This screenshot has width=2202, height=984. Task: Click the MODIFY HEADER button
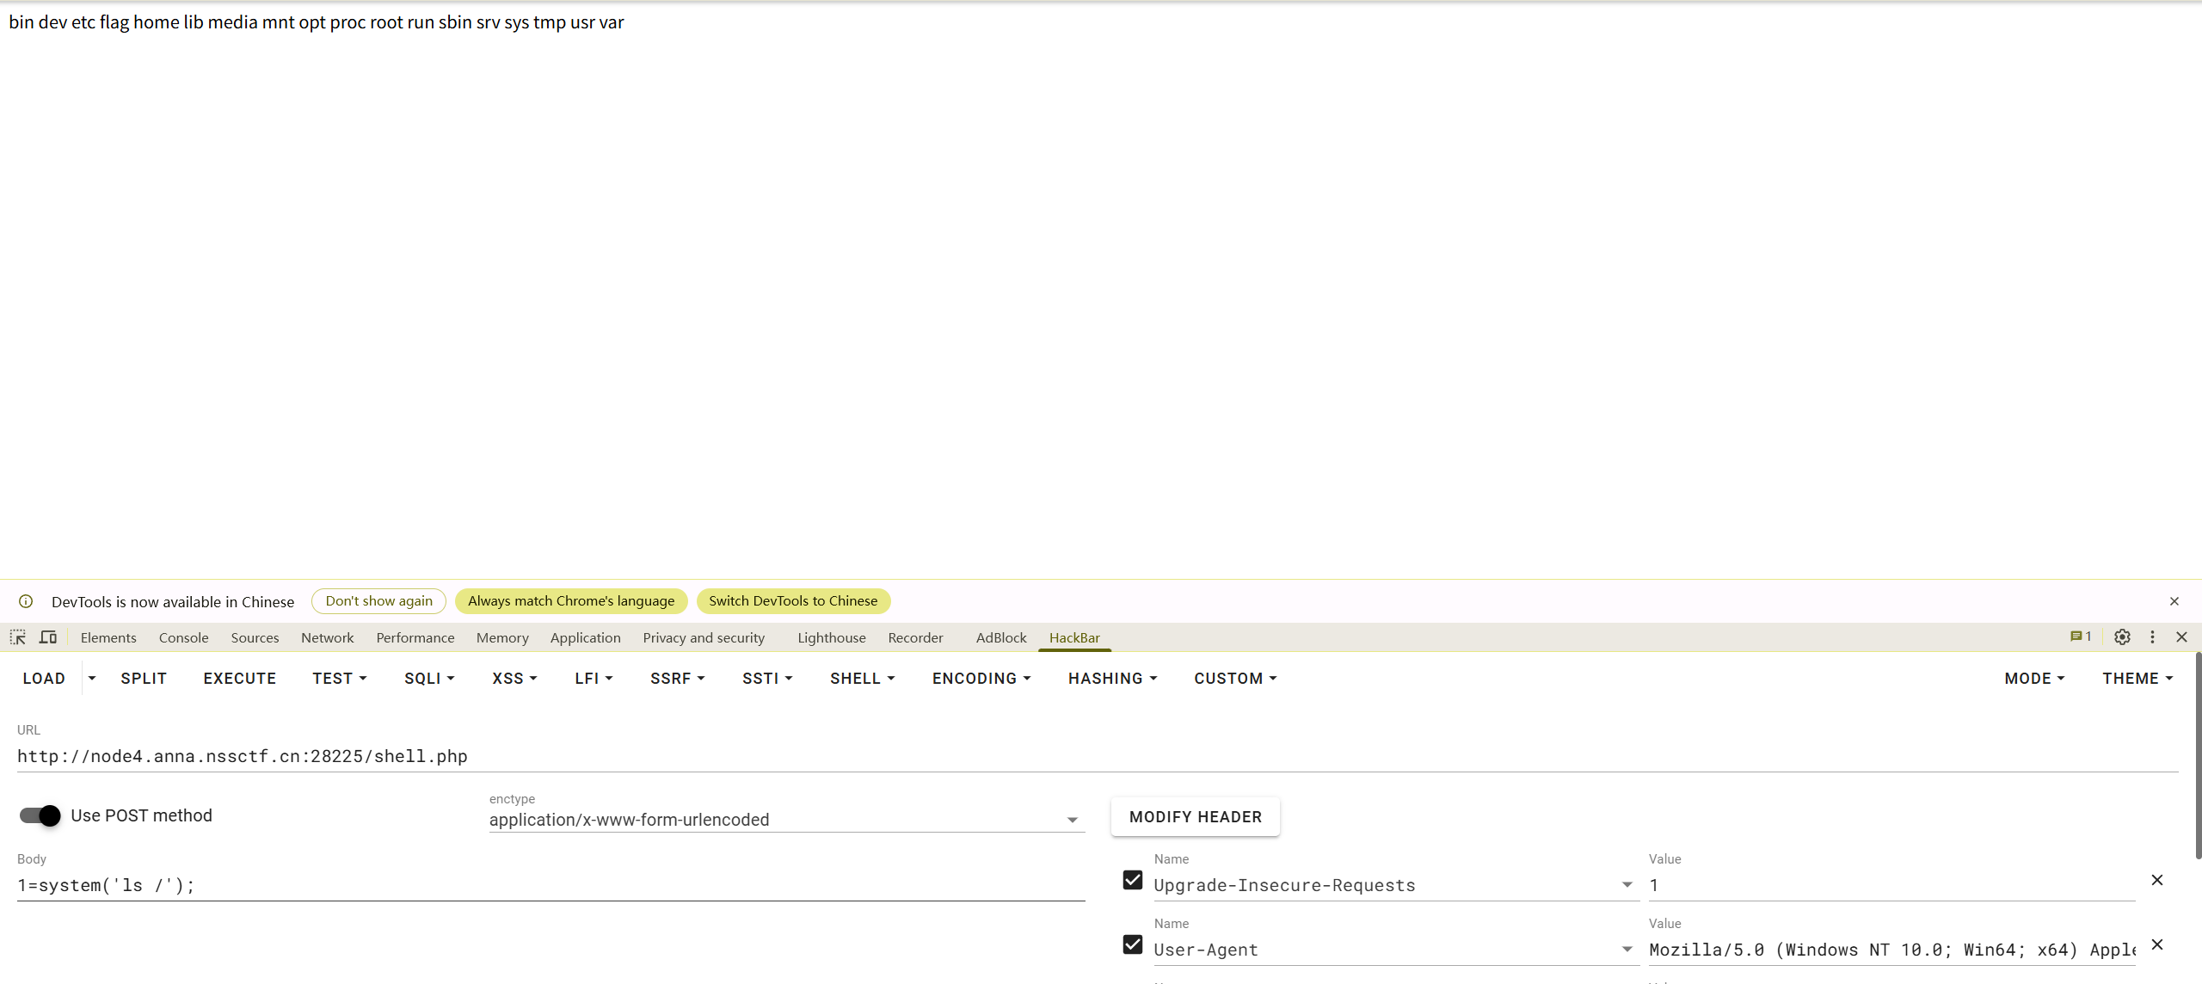[1195, 817]
